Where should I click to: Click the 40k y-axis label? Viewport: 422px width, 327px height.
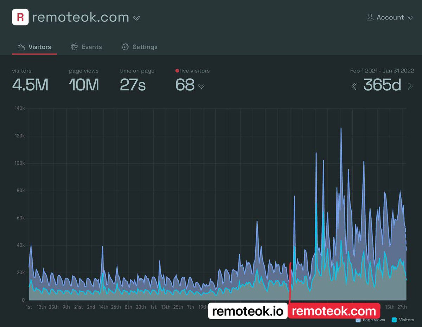tap(20, 245)
